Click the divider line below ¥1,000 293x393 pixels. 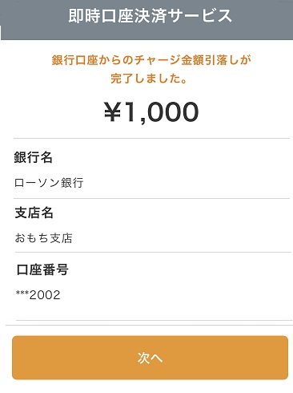(151, 138)
